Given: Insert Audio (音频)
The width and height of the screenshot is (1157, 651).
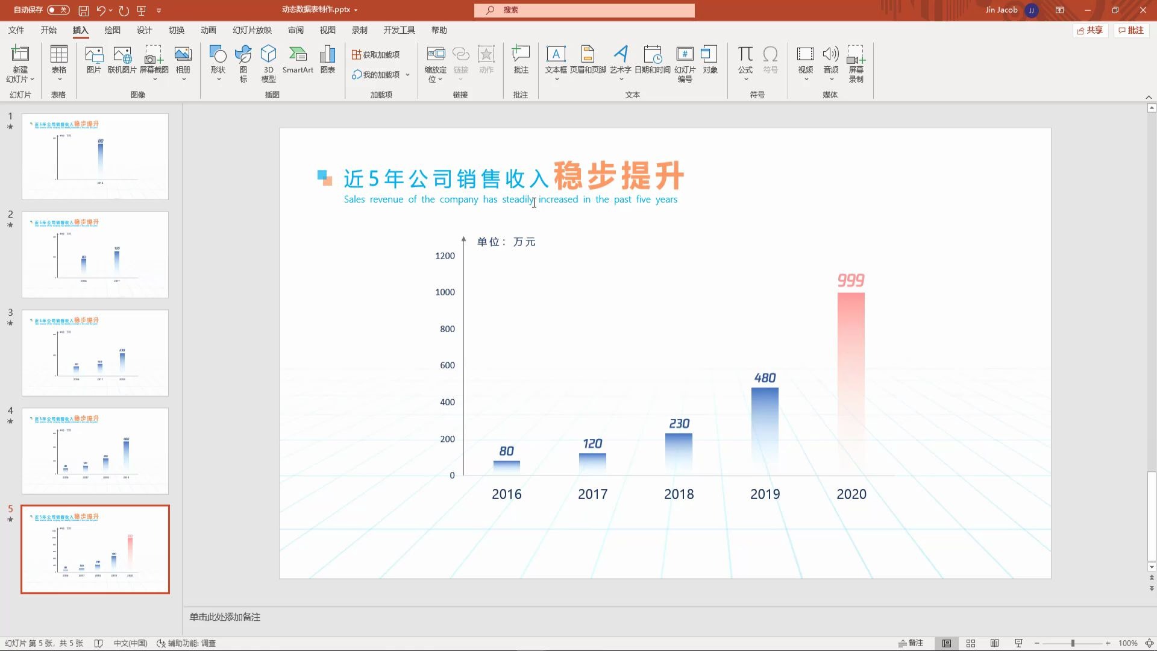Looking at the screenshot, I should pyautogui.click(x=831, y=64).
